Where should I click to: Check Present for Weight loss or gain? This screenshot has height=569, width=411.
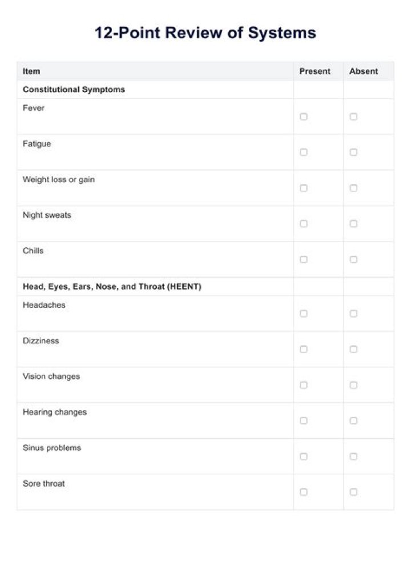[304, 188]
